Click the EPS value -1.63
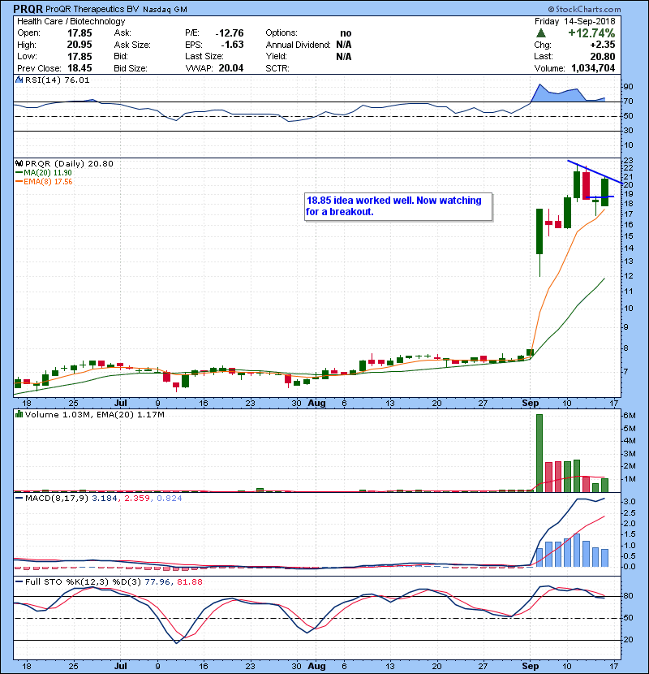 tap(232, 45)
